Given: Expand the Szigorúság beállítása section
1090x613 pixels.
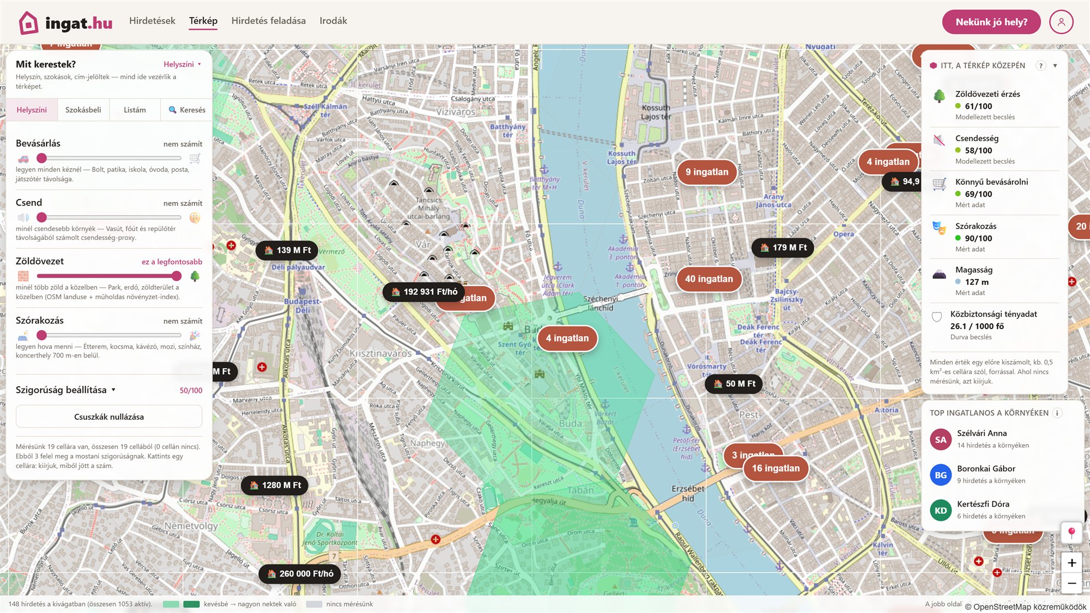Looking at the screenshot, I should [x=65, y=390].
